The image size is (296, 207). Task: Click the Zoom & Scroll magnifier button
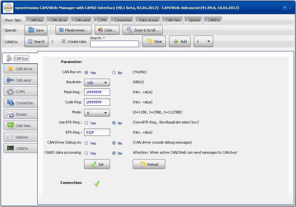click(x=142, y=30)
